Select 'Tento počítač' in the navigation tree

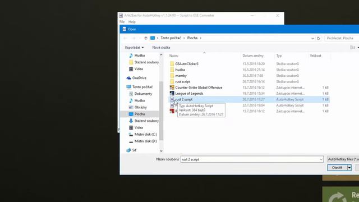pyautogui.click(x=142, y=87)
